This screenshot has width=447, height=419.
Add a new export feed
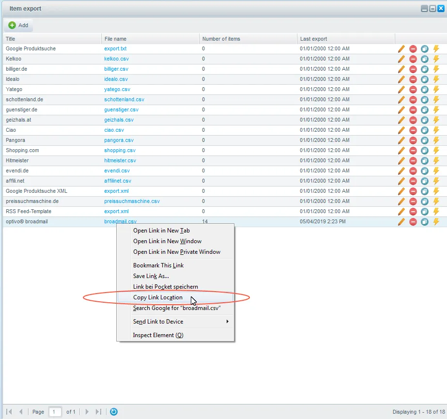(18, 25)
